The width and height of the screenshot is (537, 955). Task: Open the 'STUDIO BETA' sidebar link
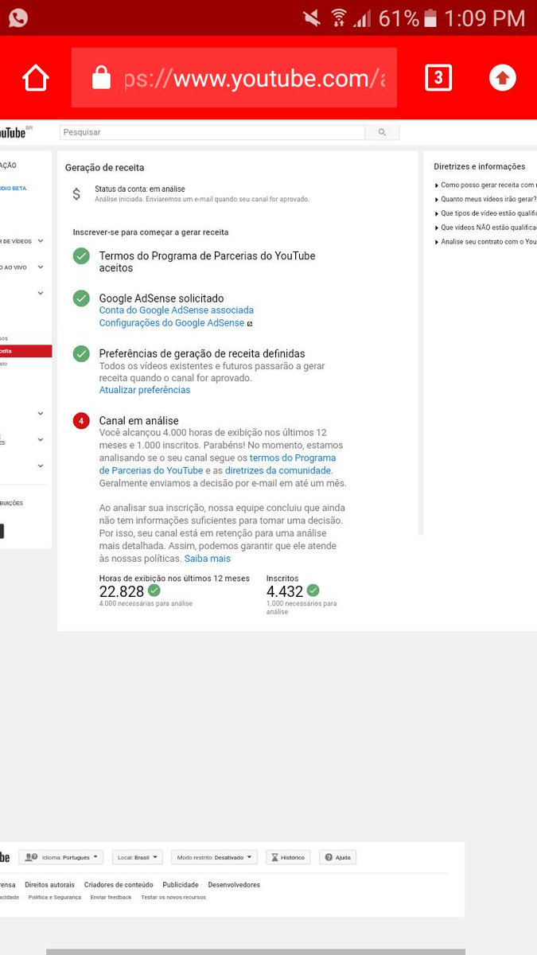pos(14,189)
